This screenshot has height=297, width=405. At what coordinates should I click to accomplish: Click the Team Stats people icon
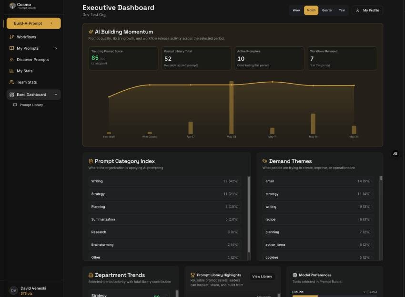(x=11, y=82)
